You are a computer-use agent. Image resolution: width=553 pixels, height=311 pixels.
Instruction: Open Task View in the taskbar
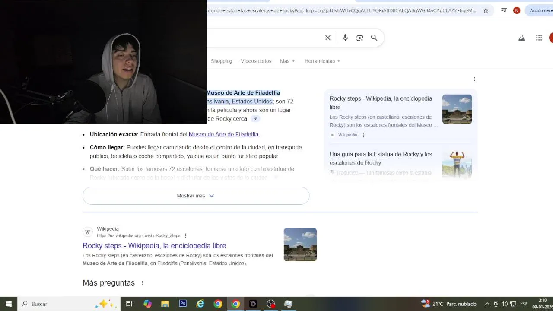[x=129, y=304]
